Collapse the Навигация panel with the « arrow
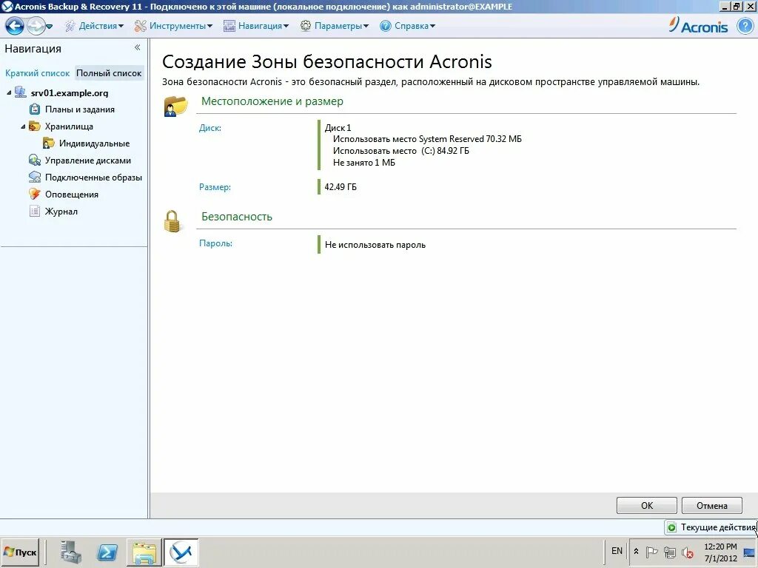 tap(138, 47)
